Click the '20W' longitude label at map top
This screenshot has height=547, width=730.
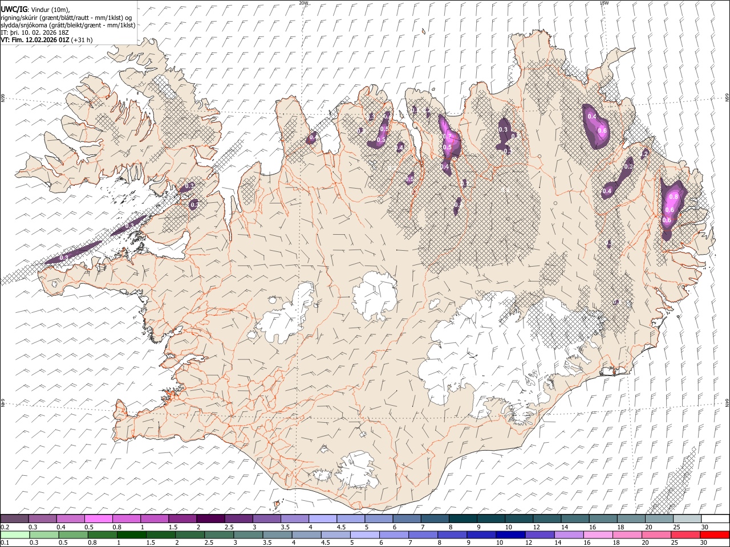[x=303, y=3]
